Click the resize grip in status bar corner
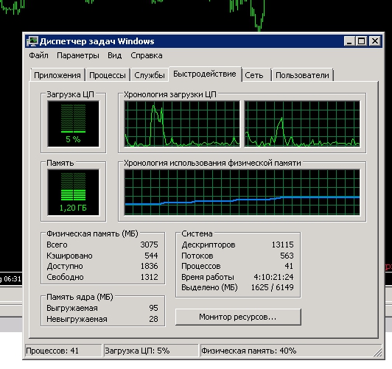 (x=378, y=353)
